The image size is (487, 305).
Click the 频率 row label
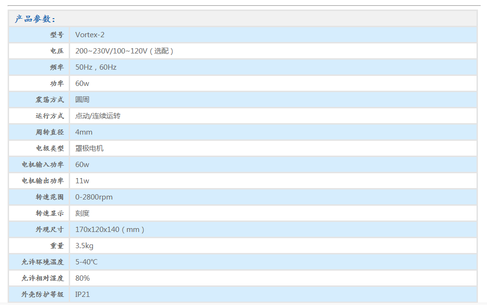pos(57,67)
